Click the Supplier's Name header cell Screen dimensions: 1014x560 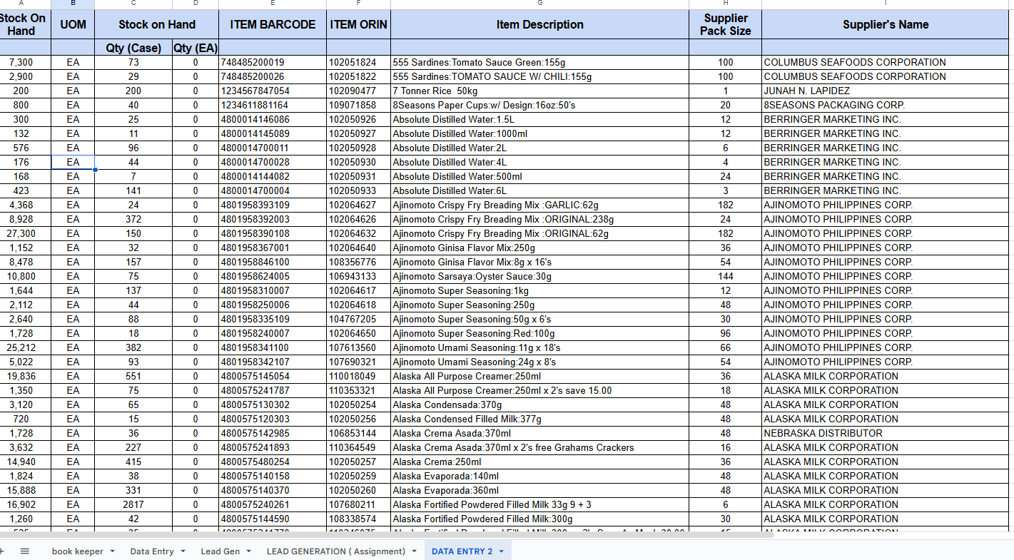(886, 24)
